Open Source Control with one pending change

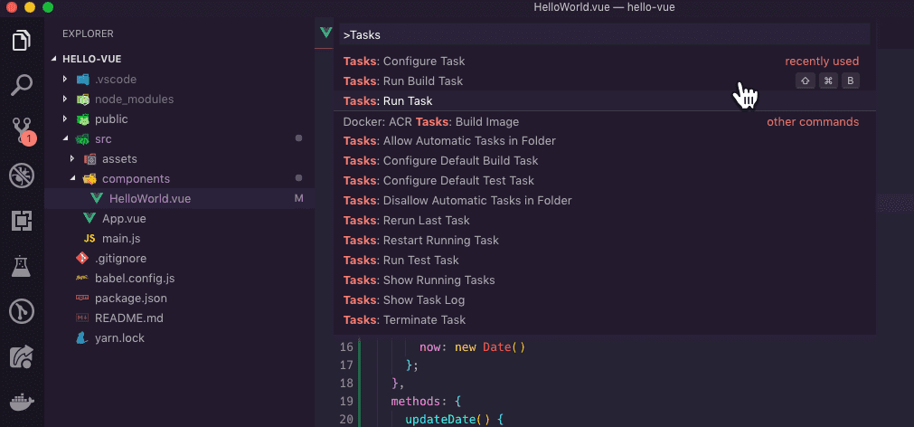click(22, 130)
